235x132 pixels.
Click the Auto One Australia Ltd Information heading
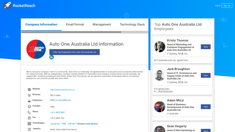coord(86,44)
